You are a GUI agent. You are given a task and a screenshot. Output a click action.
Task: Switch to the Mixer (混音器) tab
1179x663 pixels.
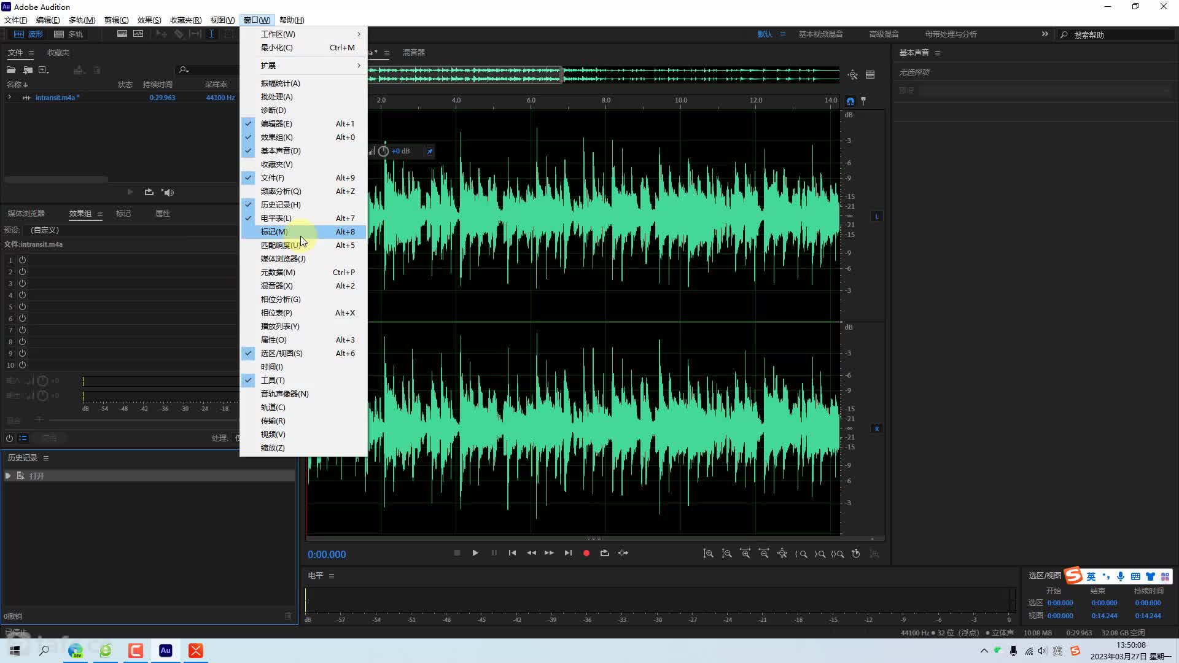click(x=414, y=53)
